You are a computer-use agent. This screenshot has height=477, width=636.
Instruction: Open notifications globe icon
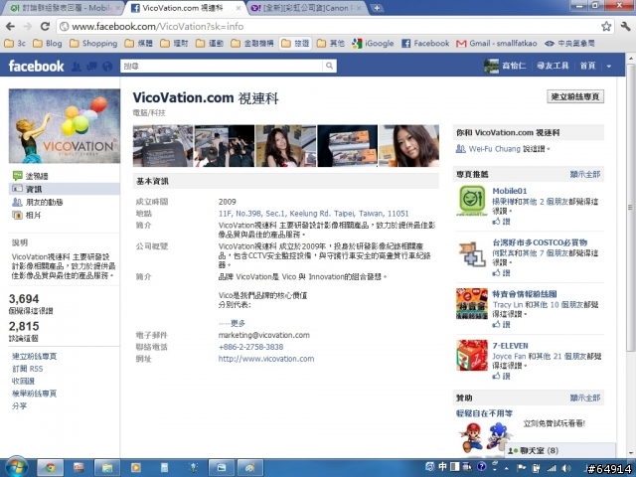point(107,67)
